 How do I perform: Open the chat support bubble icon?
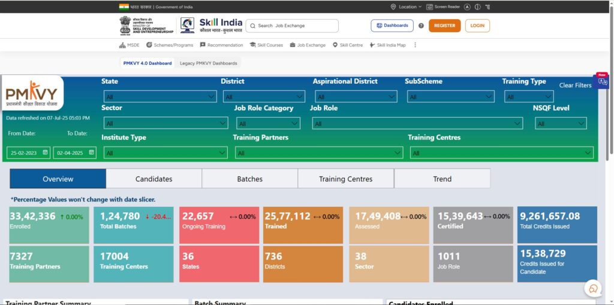tap(593, 288)
